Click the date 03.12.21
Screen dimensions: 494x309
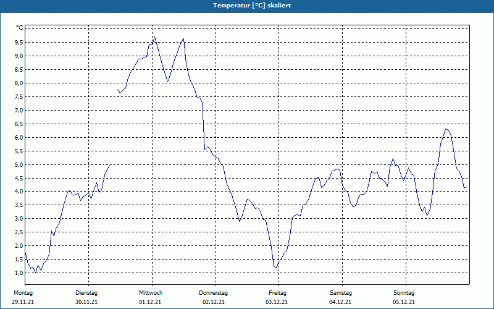(x=277, y=302)
